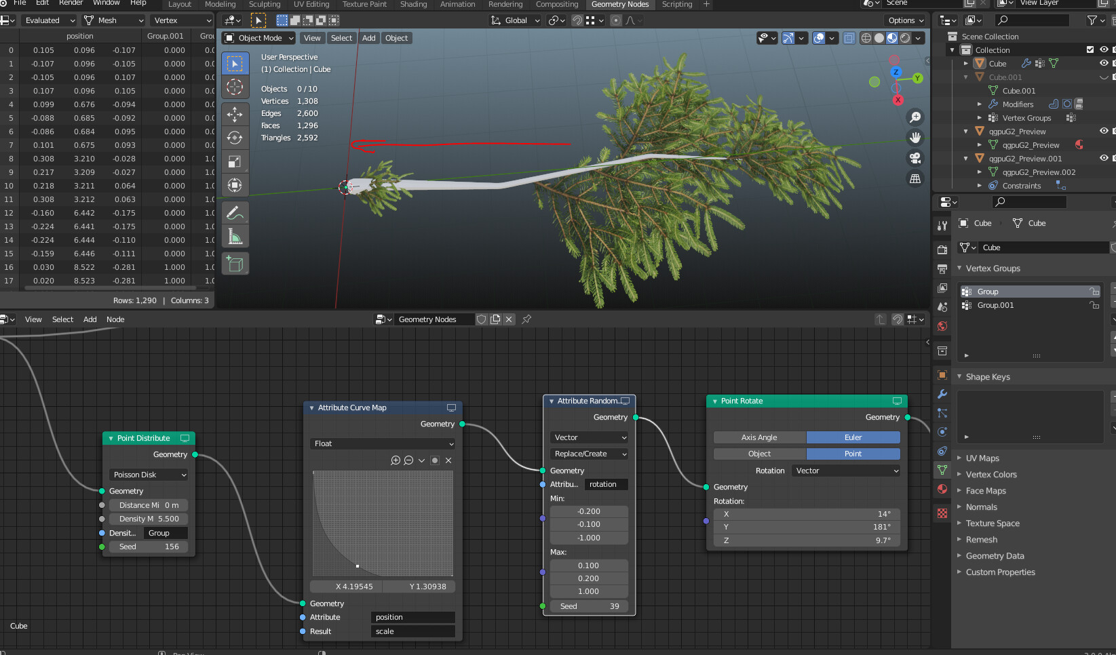Open the Render Properties tab
The image size is (1116, 655).
[942, 250]
